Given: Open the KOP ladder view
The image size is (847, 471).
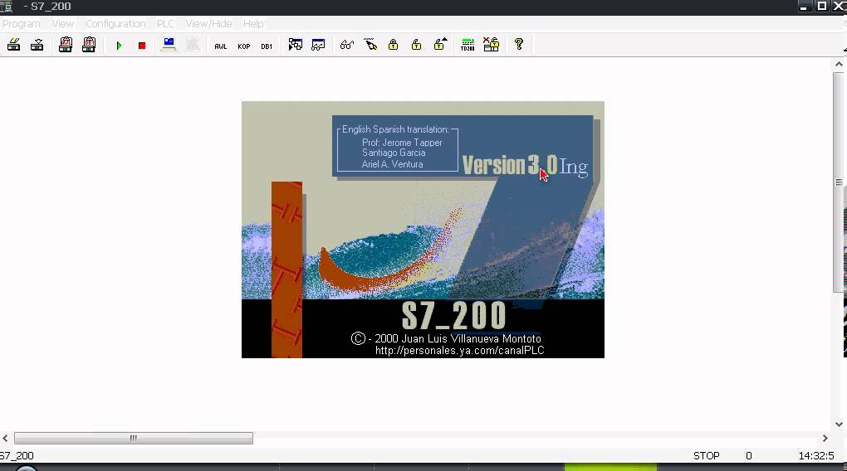Looking at the screenshot, I should point(243,46).
